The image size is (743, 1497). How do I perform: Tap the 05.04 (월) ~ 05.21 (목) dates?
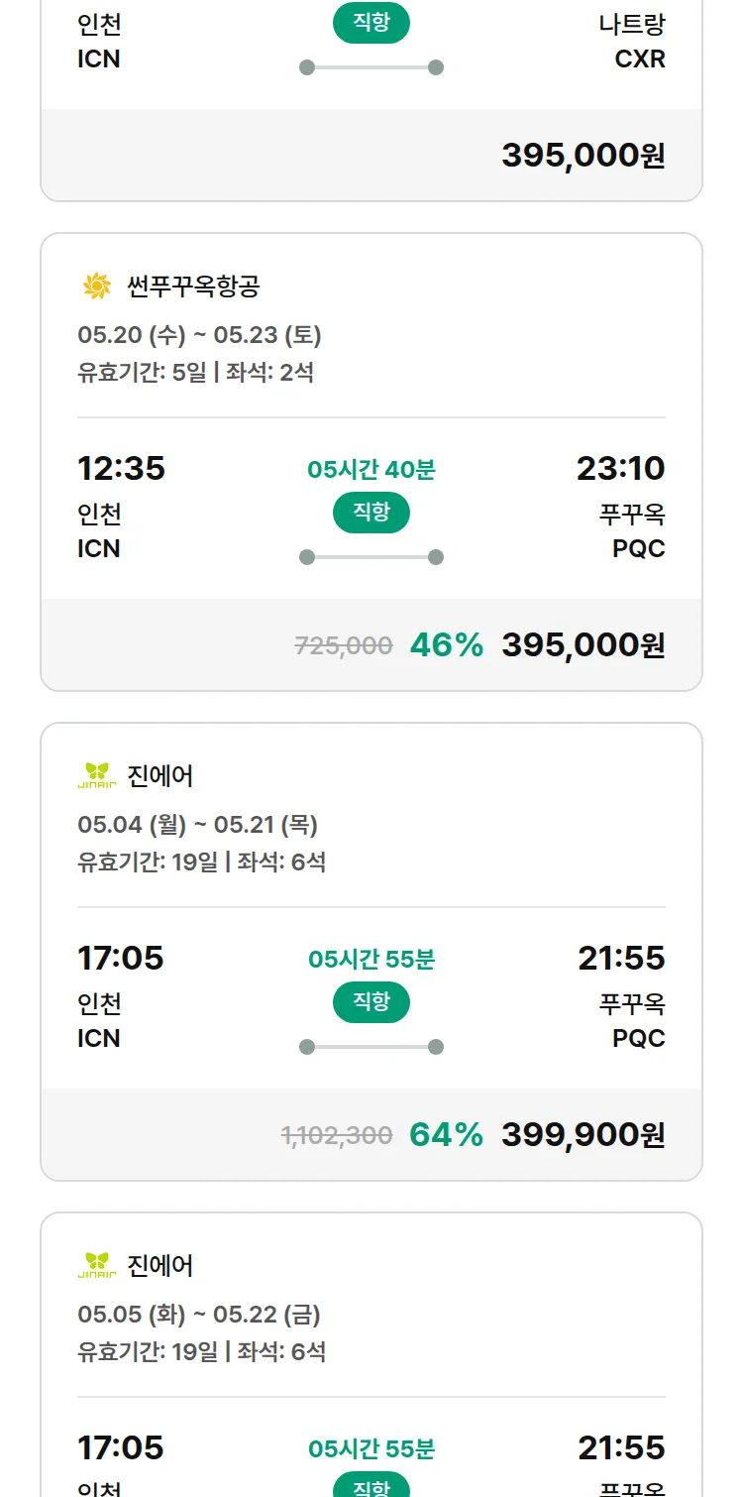(x=197, y=825)
